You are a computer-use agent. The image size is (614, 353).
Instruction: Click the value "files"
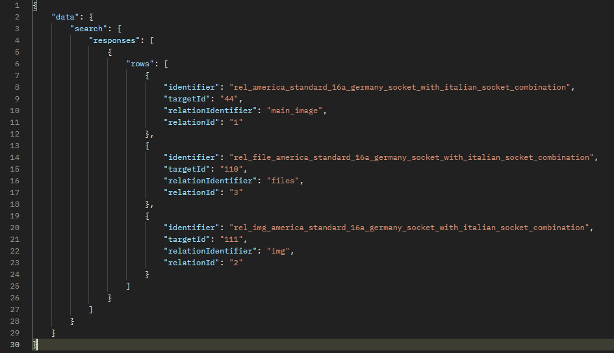(283, 181)
